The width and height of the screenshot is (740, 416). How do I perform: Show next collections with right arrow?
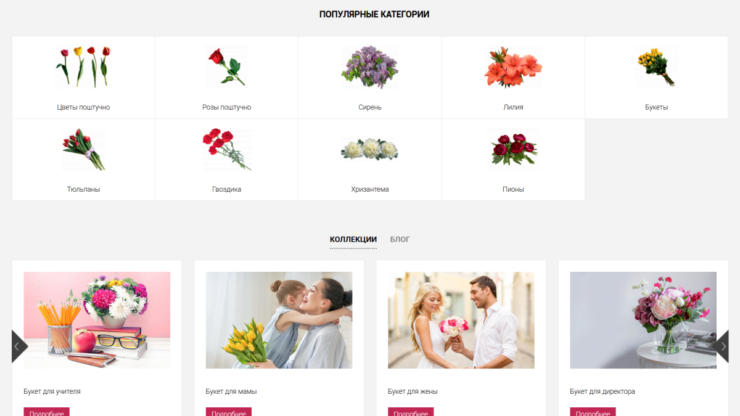pyautogui.click(x=720, y=346)
